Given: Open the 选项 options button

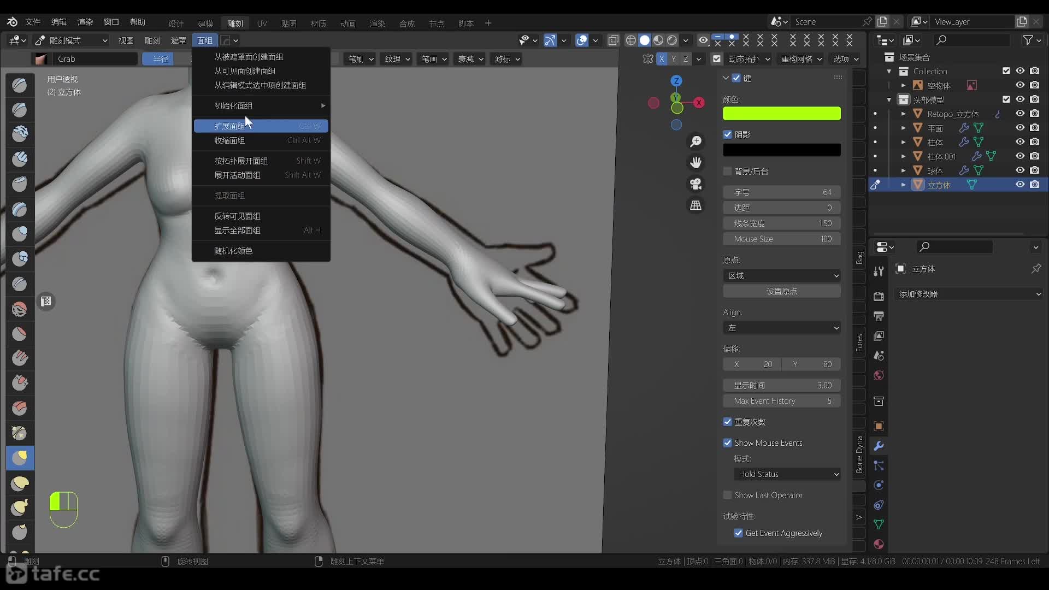Looking at the screenshot, I should (845, 59).
